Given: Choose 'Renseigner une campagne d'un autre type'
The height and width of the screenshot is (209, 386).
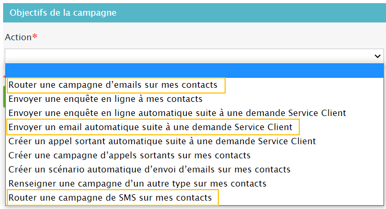Looking at the screenshot, I should (137, 183).
